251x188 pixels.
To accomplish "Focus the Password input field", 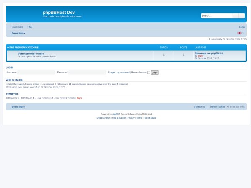I will tap(87, 72).
